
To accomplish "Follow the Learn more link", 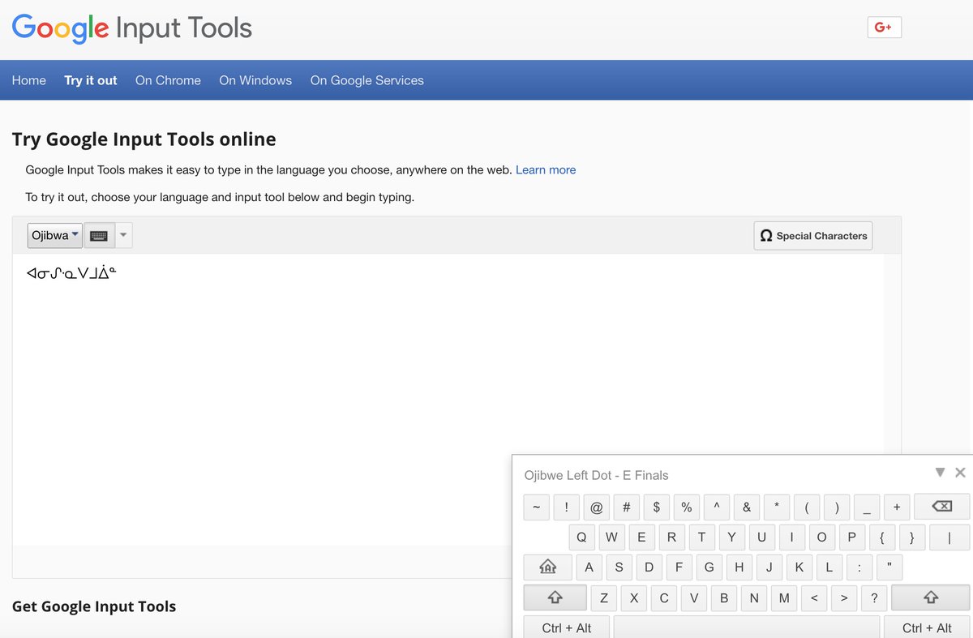I will coord(546,169).
